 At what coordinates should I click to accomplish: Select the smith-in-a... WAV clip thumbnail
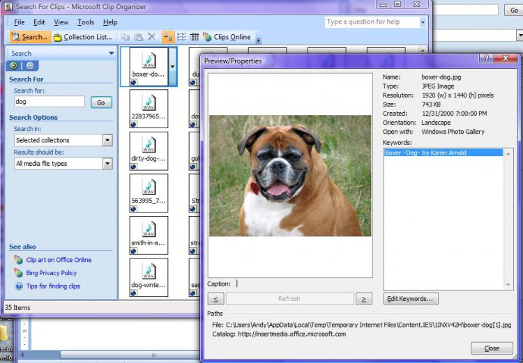coord(149,235)
